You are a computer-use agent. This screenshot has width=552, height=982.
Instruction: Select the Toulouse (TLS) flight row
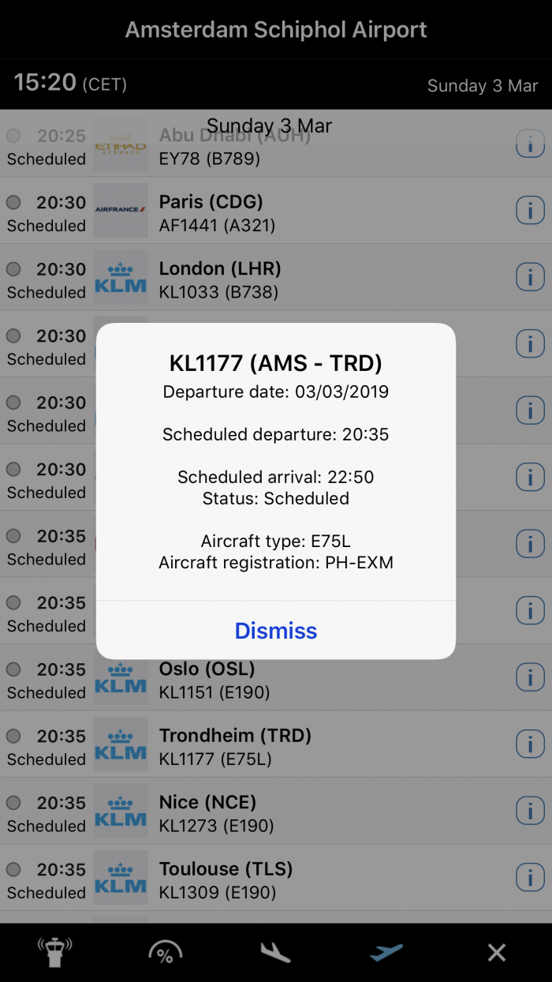coord(315,879)
